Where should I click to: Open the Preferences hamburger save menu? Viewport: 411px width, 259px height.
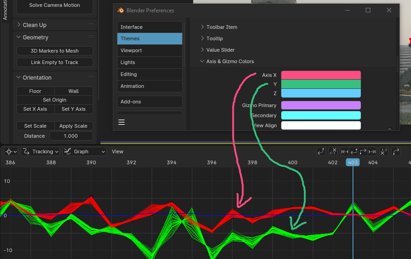click(x=121, y=122)
